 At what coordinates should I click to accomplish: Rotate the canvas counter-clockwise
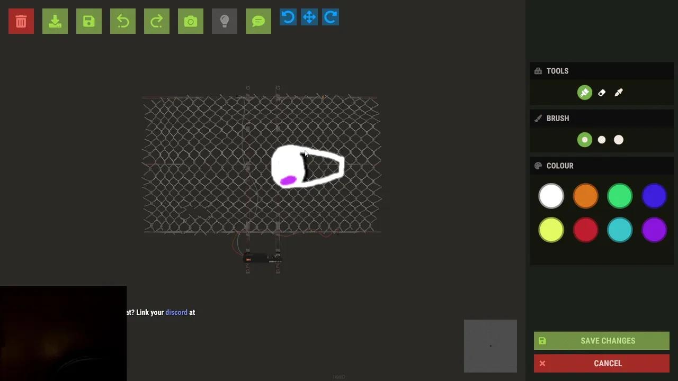tap(288, 17)
